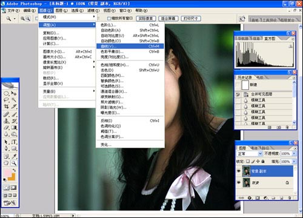The width and height of the screenshot is (303, 218).
Task: Click zoom-out icon in options bar
Action: point(28,19)
